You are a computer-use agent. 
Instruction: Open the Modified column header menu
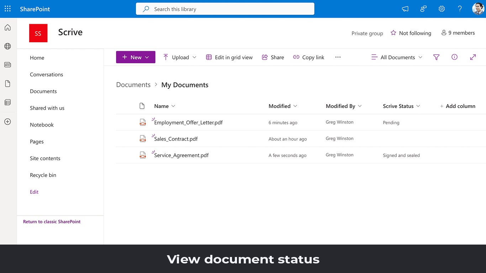[x=283, y=106]
